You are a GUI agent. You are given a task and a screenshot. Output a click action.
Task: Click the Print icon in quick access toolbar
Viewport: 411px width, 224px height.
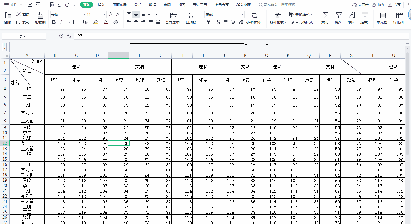point(45,5)
